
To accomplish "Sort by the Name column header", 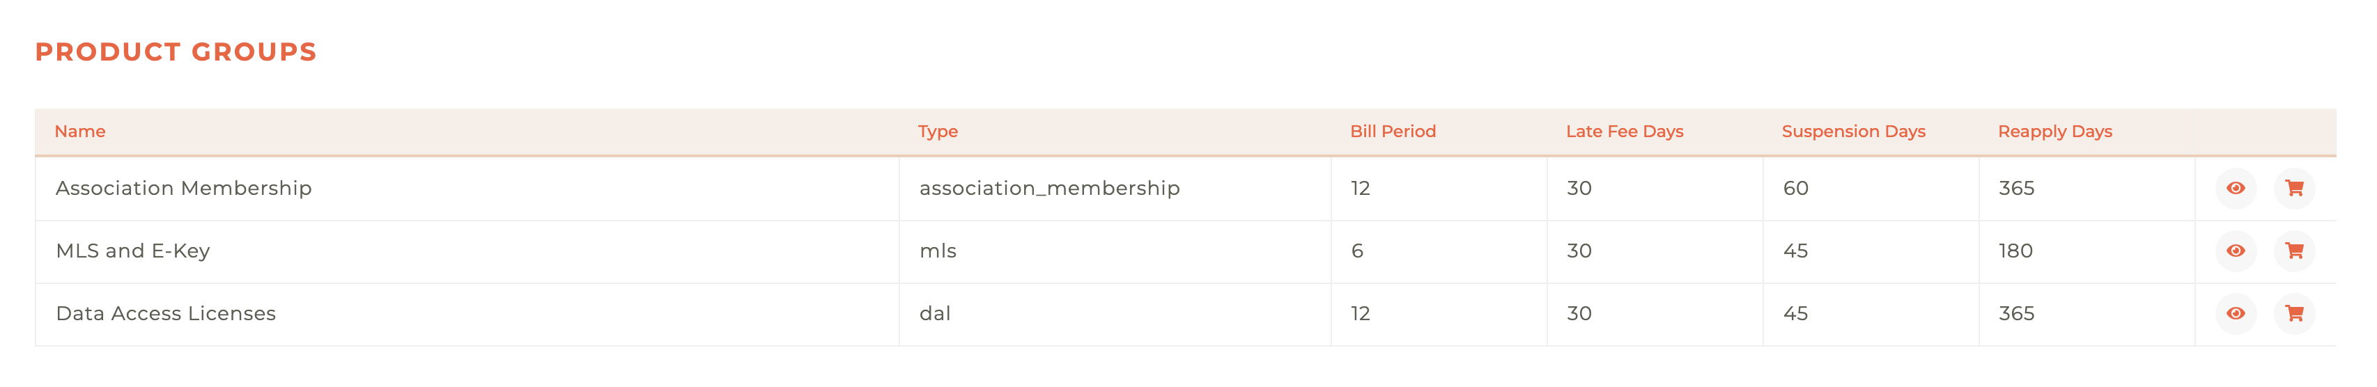I will 80,132.
